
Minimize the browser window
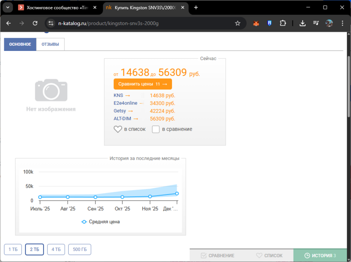tap(308, 8)
